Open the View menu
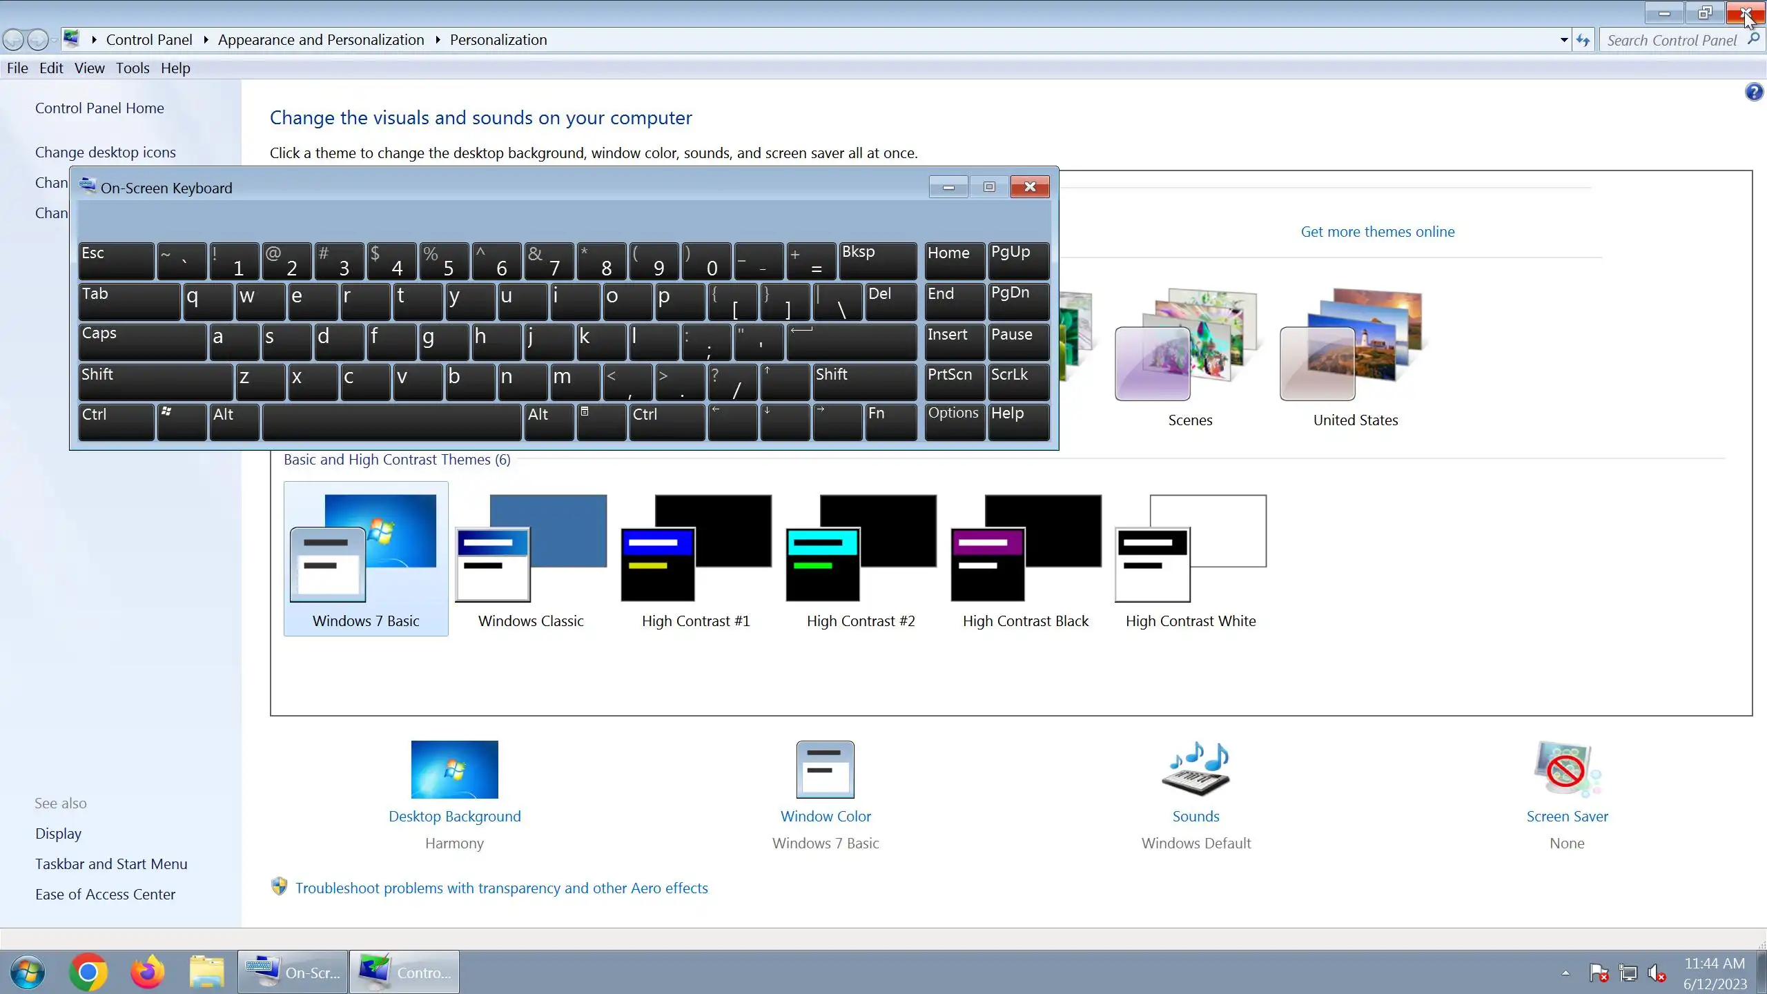The height and width of the screenshot is (994, 1767). [x=89, y=68]
